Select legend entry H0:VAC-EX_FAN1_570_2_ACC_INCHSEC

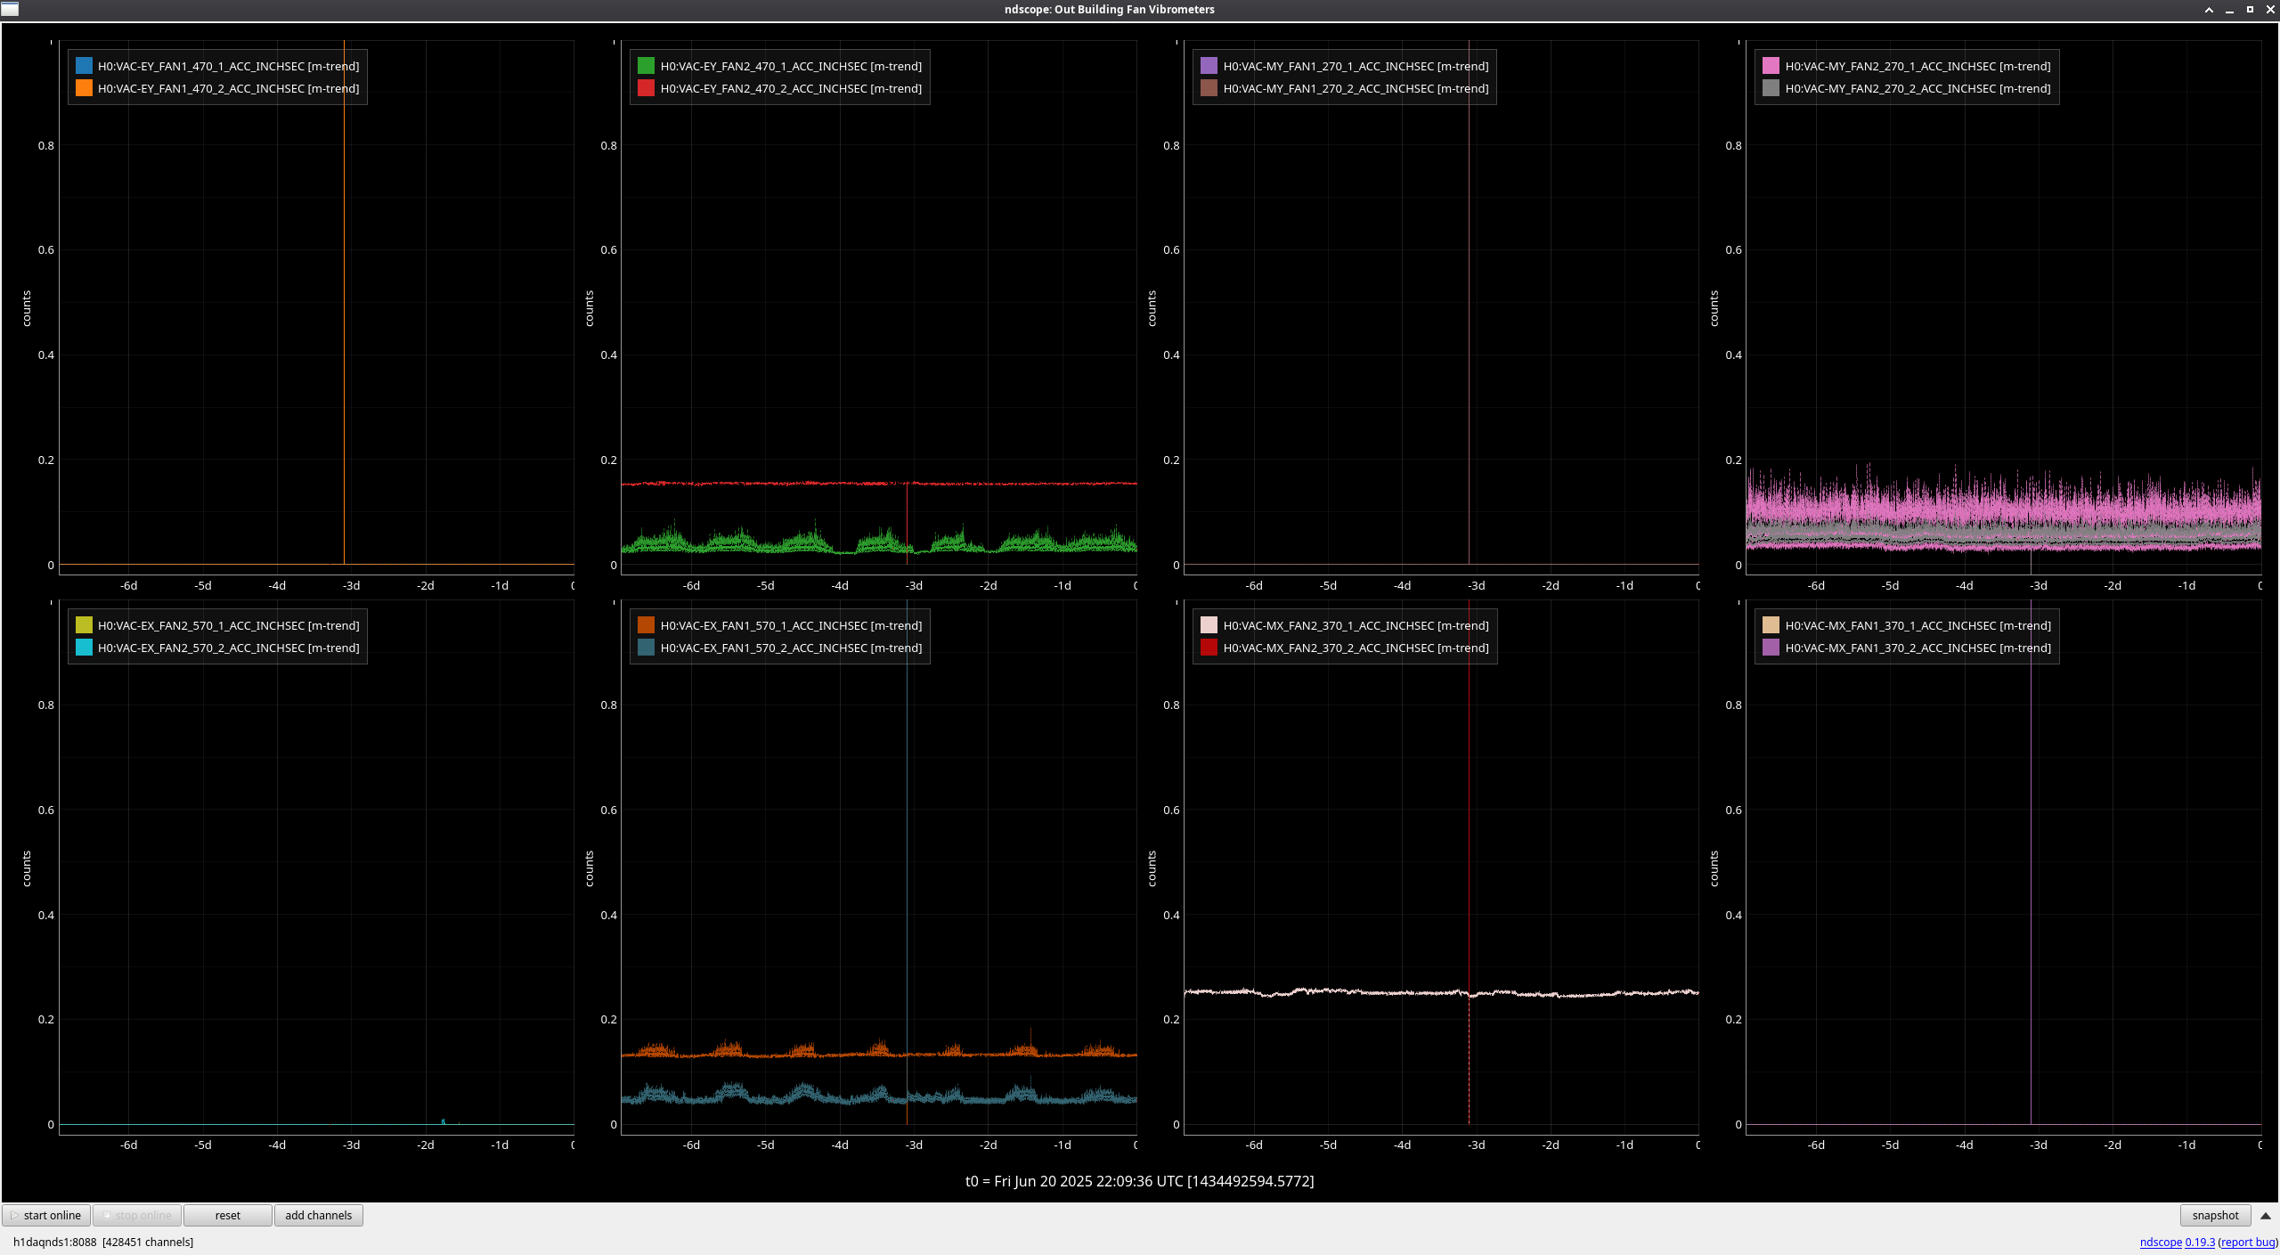pyautogui.click(x=791, y=648)
